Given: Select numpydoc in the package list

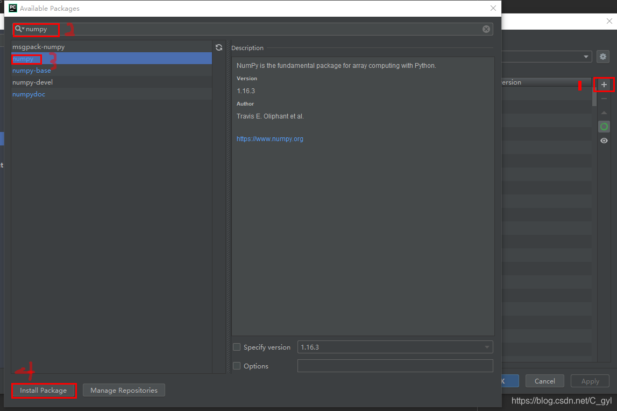Looking at the screenshot, I should (112, 94).
